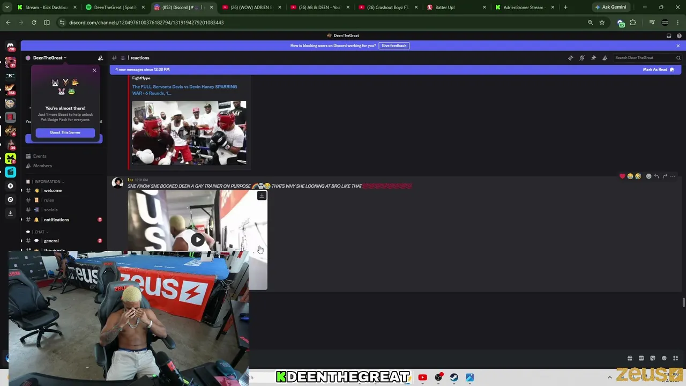Open Discord direct messages home icon
Screen dimensions: 686x386
10,47
